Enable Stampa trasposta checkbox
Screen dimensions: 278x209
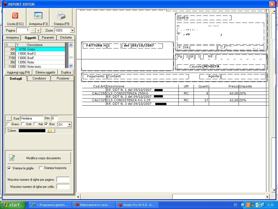point(41,168)
